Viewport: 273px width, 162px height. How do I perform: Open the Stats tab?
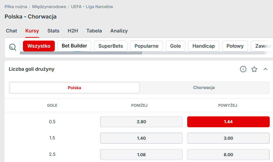(53, 31)
